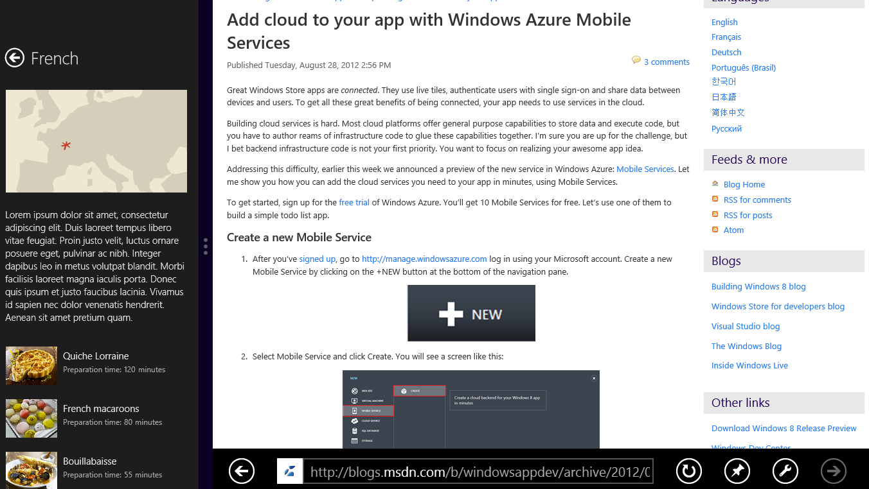Open page tools wrench icon

tap(785, 472)
